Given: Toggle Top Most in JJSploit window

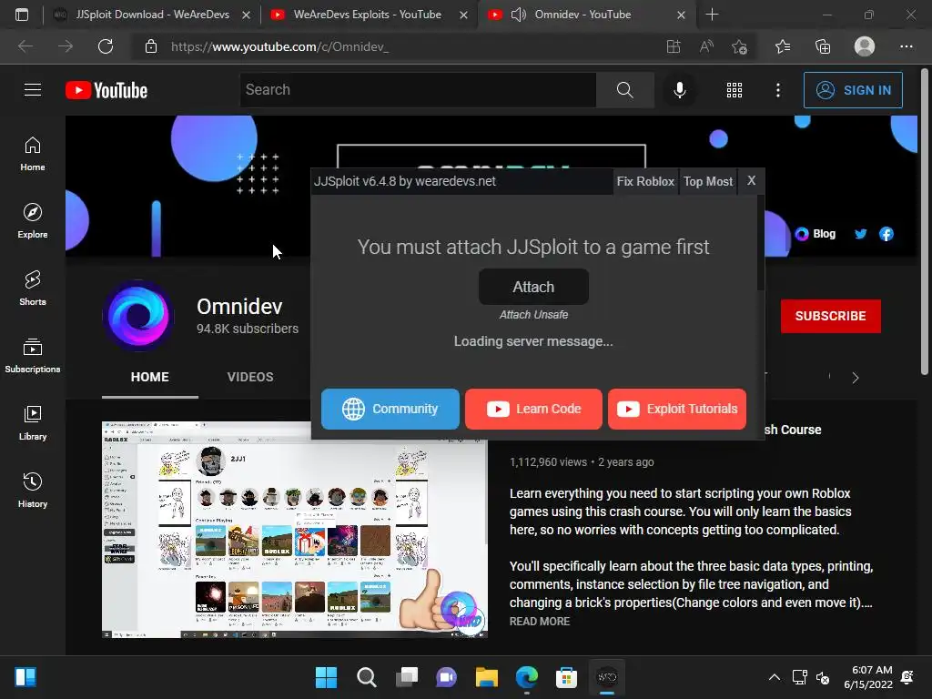Looking at the screenshot, I should tap(708, 181).
